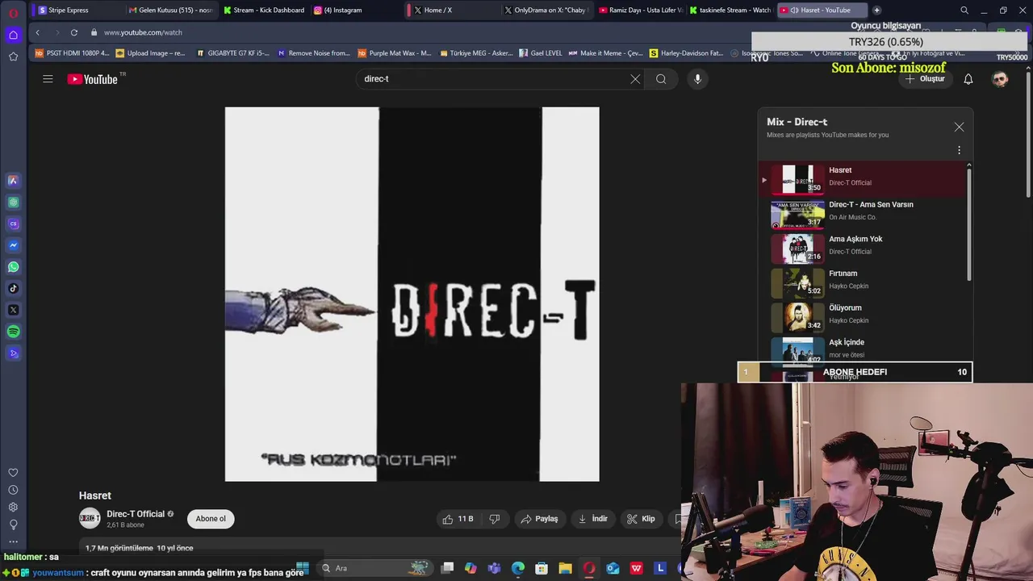
Task: Open WhatsApp in Opera sidebar
Action: point(13,267)
